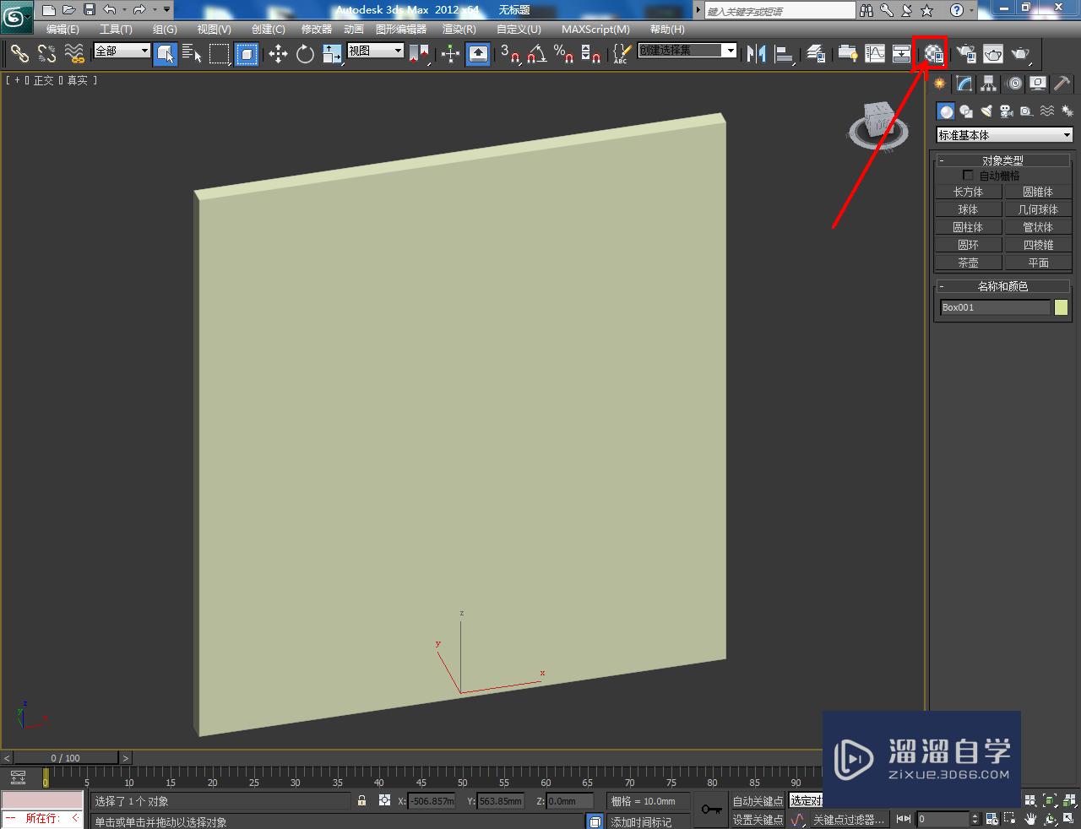Open reference coordinate system dropdown 视图
Screen dimensions: 1081x829
[376, 51]
